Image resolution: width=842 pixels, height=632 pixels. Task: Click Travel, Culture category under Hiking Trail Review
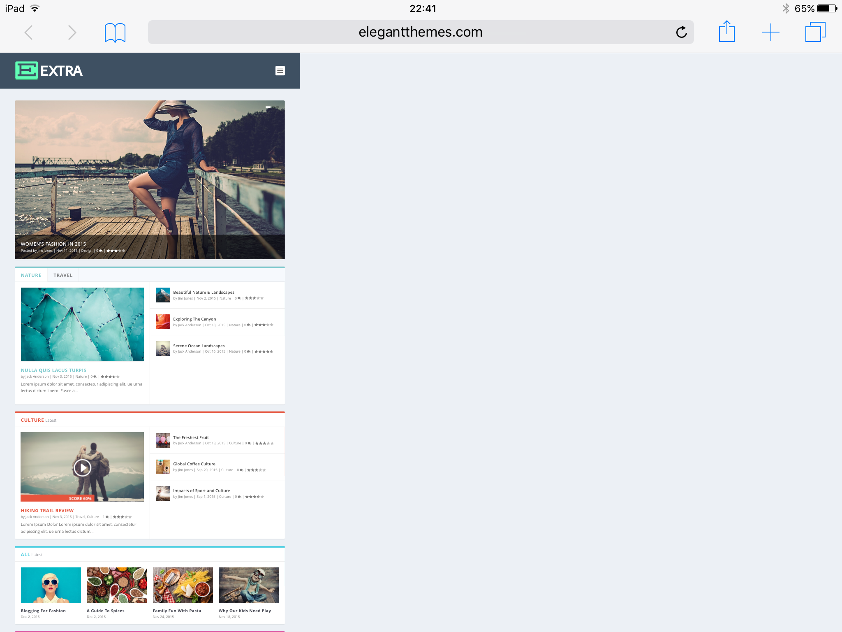point(87,517)
